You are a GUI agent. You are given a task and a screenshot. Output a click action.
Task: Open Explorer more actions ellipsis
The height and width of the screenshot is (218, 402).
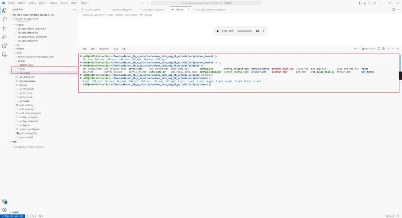point(74,9)
